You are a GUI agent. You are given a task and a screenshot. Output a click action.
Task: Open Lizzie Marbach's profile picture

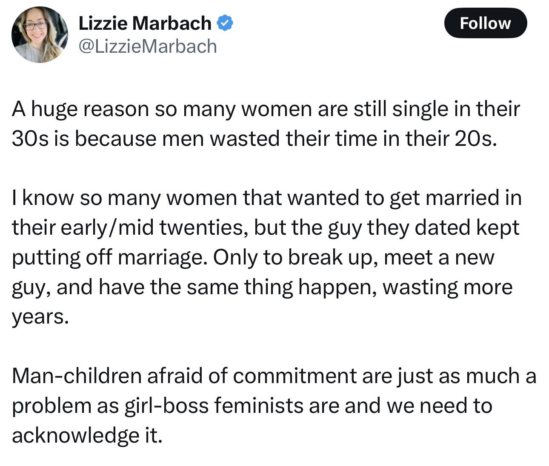click(40, 35)
